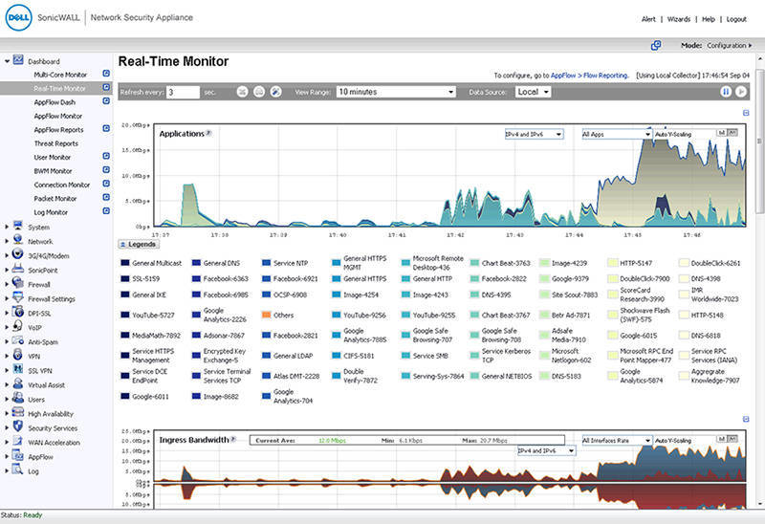The height and width of the screenshot is (524, 765).
Task: Open 3G/4G/Modem section icon
Action: pos(18,254)
